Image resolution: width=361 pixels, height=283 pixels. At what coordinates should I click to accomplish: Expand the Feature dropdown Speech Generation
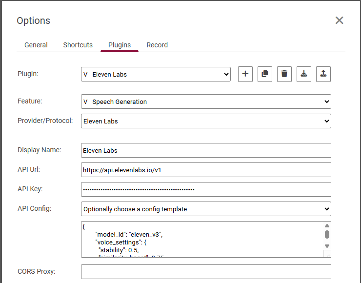coord(206,101)
